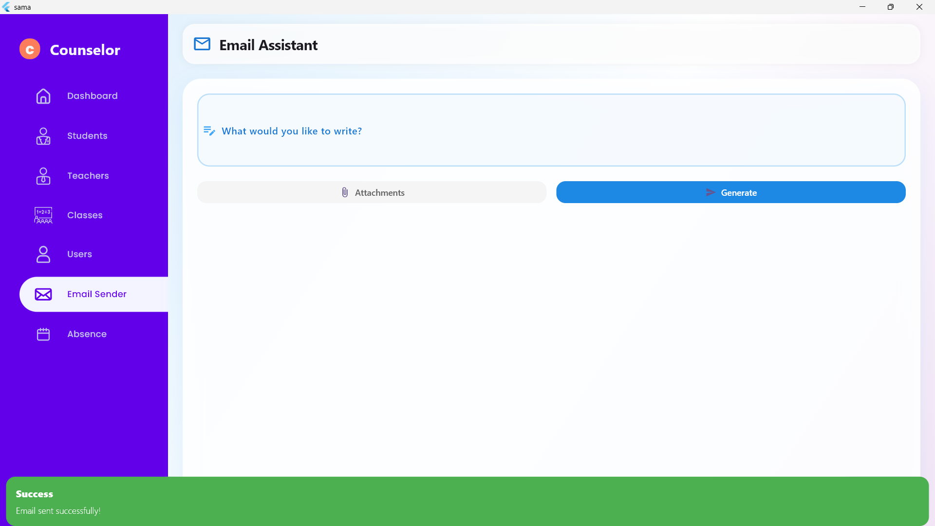Go to the Students page
935x526 pixels.
87,136
